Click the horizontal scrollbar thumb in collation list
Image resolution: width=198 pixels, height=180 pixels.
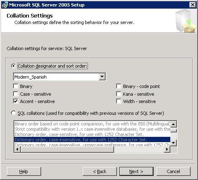(67, 149)
